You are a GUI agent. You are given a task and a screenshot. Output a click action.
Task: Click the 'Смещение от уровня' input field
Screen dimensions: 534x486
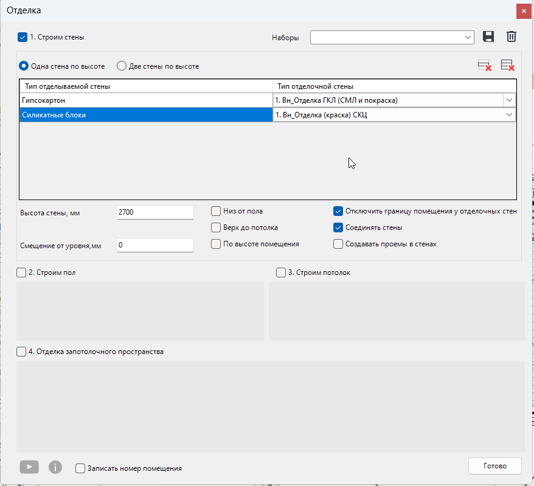pyautogui.click(x=154, y=245)
